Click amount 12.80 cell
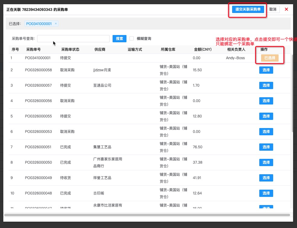The height and width of the screenshot is (228, 297). (197, 116)
